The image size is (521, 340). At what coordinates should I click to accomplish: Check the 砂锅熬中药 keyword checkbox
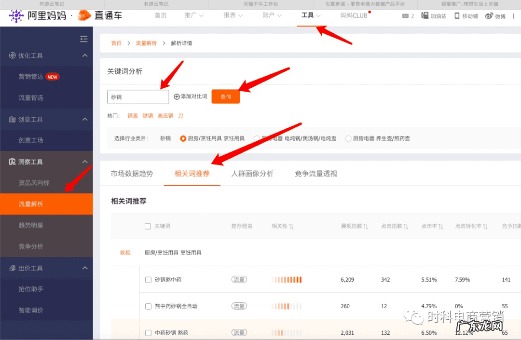tap(148, 280)
